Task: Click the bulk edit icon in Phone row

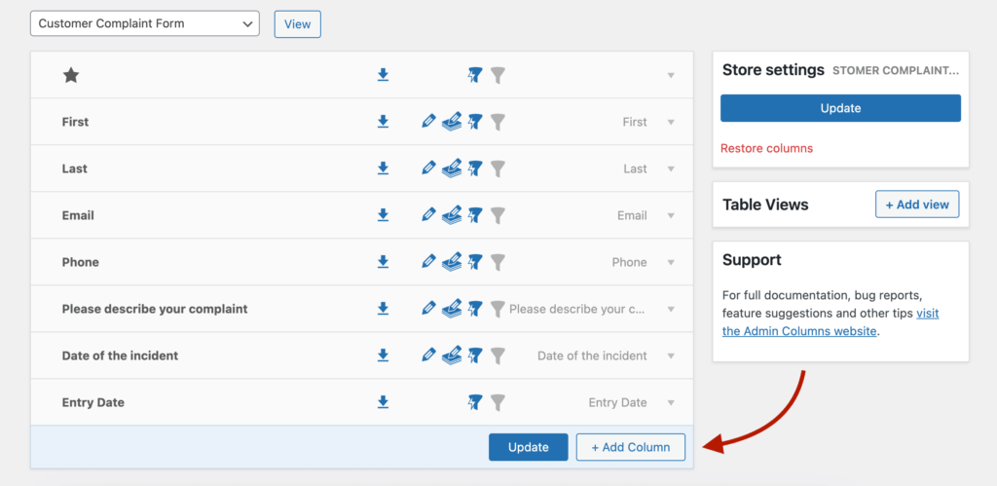Action: (x=451, y=262)
